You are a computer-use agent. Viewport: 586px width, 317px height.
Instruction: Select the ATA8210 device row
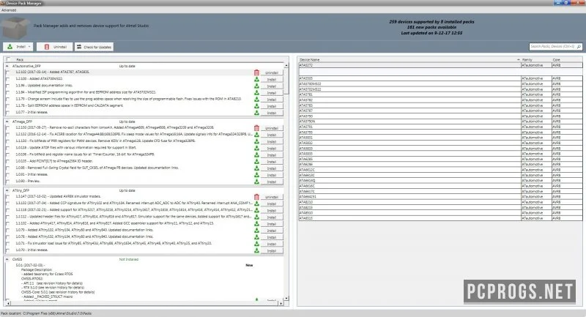pyautogui.click(x=440, y=202)
